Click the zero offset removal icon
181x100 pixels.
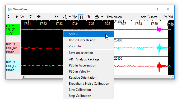tap(89, 17)
